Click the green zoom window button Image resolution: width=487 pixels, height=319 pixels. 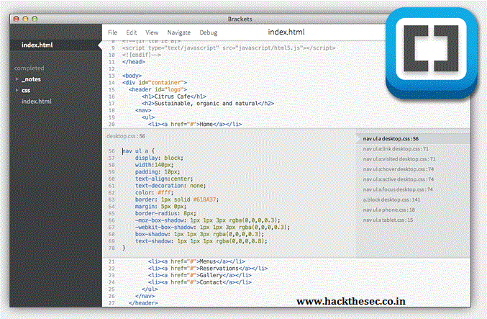(x=35, y=19)
